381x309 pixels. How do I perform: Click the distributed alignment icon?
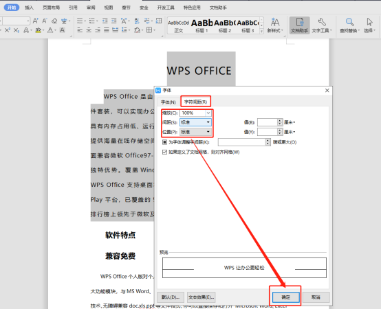click(x=115, y=30)
